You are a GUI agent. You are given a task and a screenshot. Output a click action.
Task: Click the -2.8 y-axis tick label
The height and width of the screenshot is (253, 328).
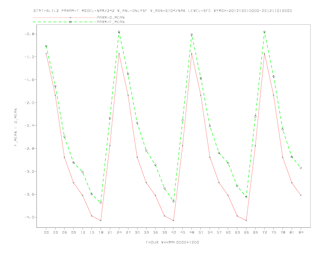click(29, 148)
